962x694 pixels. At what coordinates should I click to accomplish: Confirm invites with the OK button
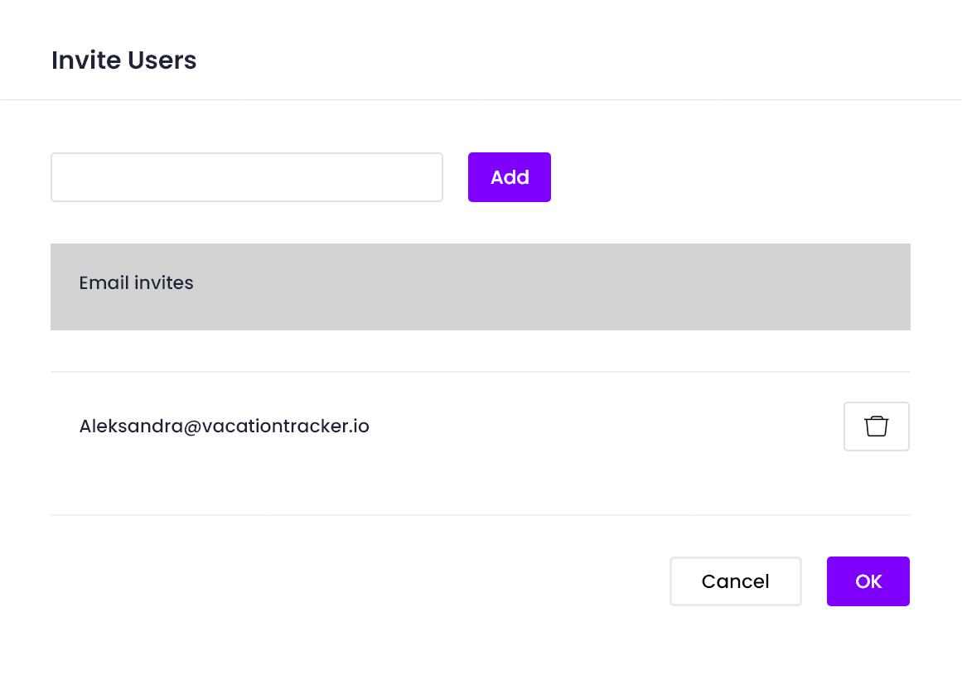pyautogui.click(x=868, y=581)
